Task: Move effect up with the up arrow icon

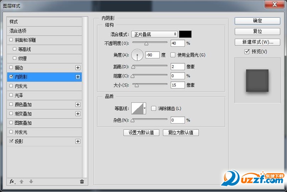Action: point(22,181)
